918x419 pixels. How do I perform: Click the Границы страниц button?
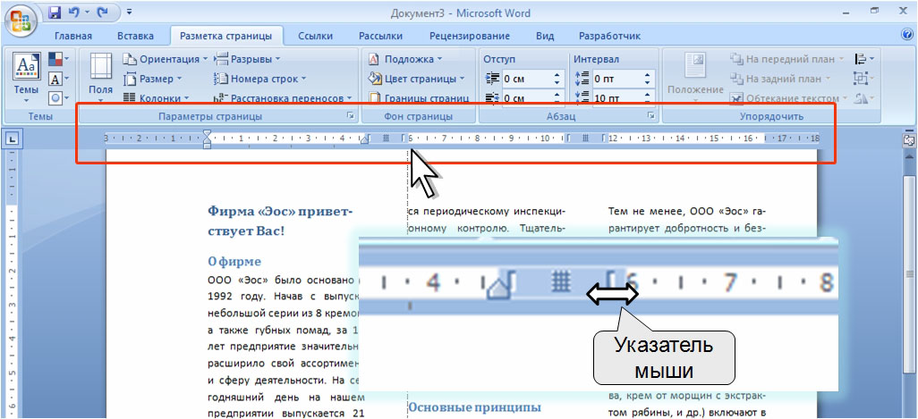tap(418, 98)
